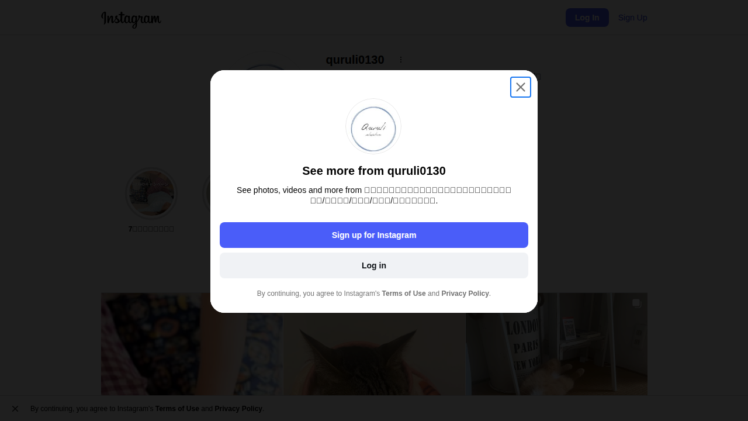Image resolution: width=748 pixels, height=421 pixels.
Task: Open Terms of Use link in dialog
Action: click(x=404, y=294)
